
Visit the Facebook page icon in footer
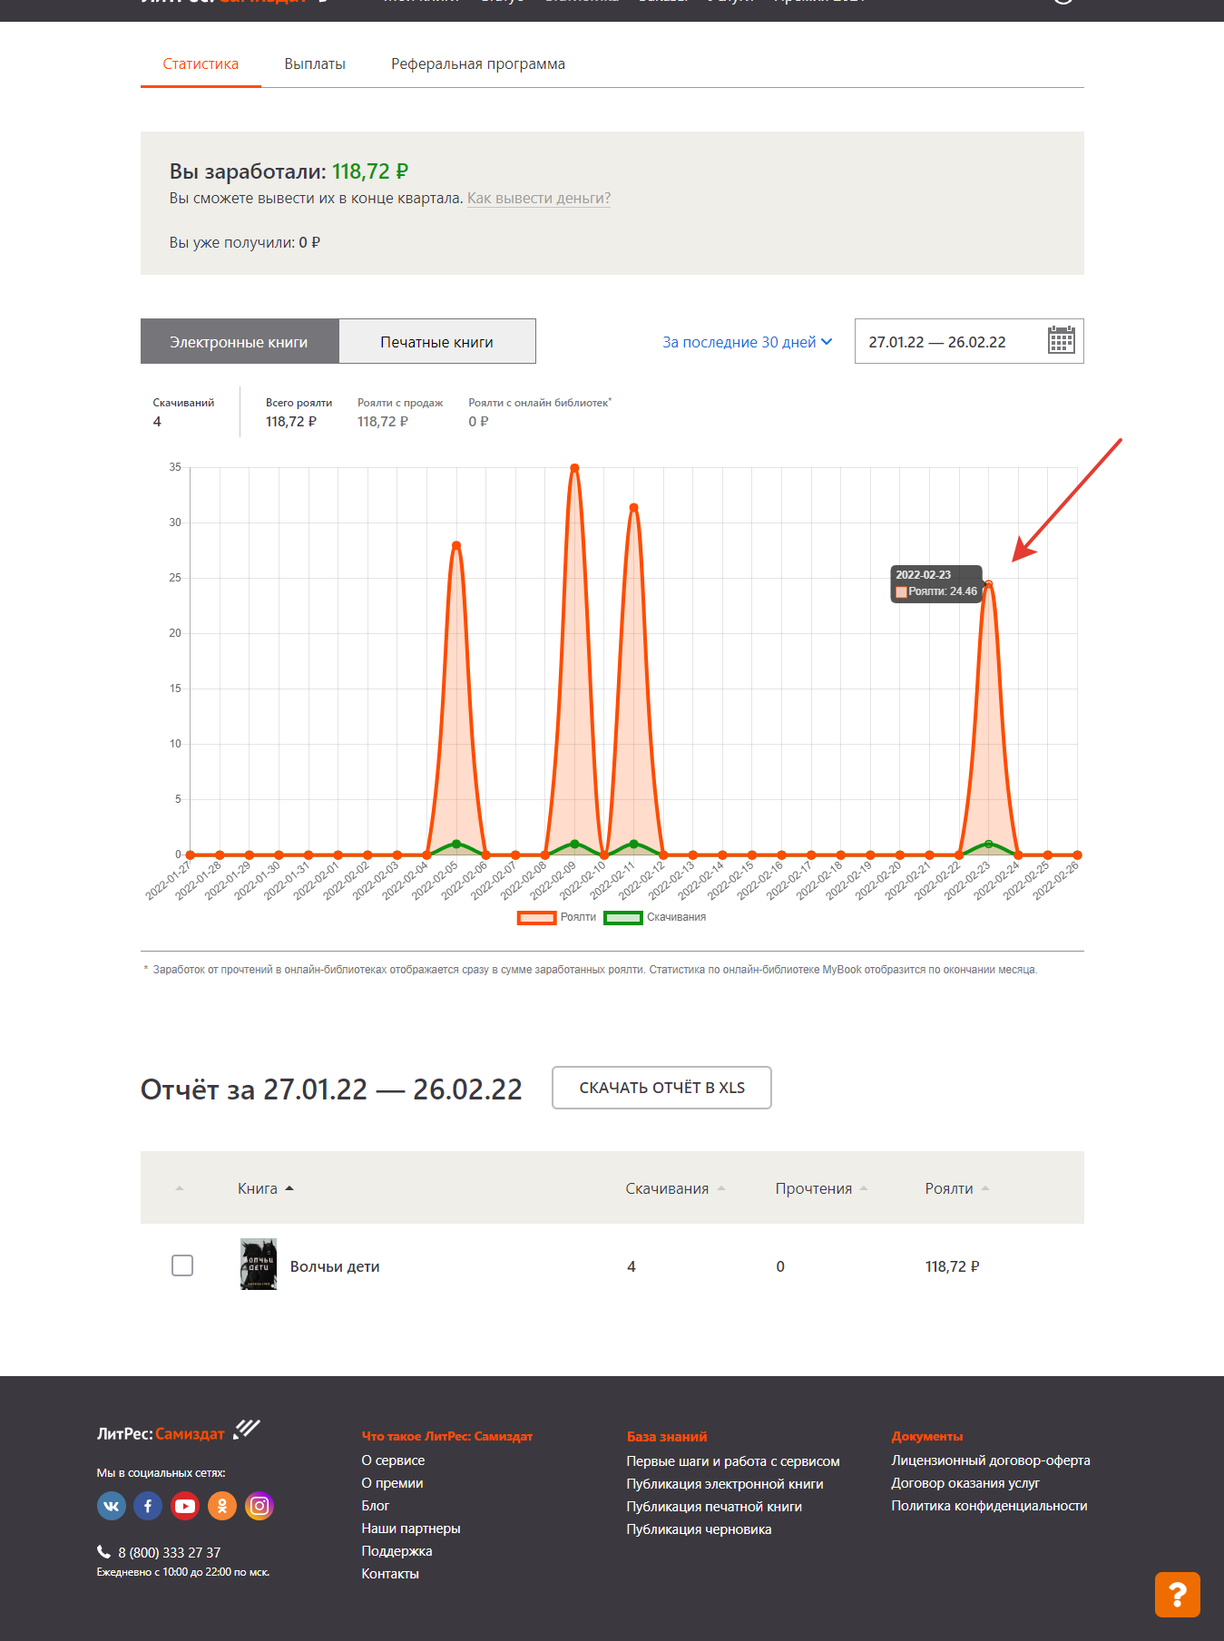pos(148,1506)
